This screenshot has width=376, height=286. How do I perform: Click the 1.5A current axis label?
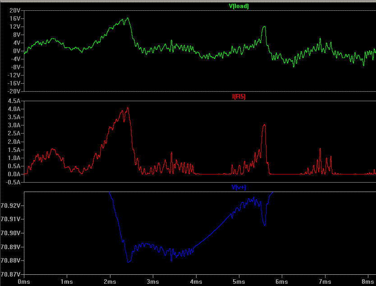tap(14, 150)
